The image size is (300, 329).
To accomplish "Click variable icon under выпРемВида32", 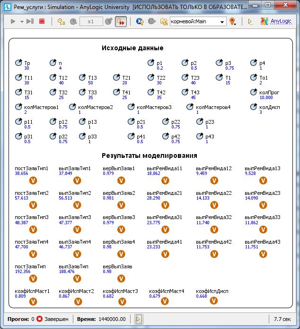I will coord(214,229).
